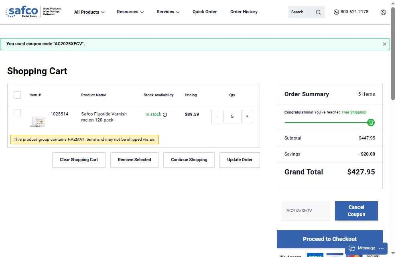Click the Subtotal value $447.95
Viewport: 396px width, 257px height.
pos(367,138)
